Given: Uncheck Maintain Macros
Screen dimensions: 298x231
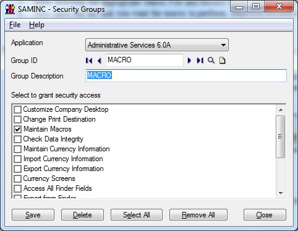Looking at the screenshot, I should point(17,129).
